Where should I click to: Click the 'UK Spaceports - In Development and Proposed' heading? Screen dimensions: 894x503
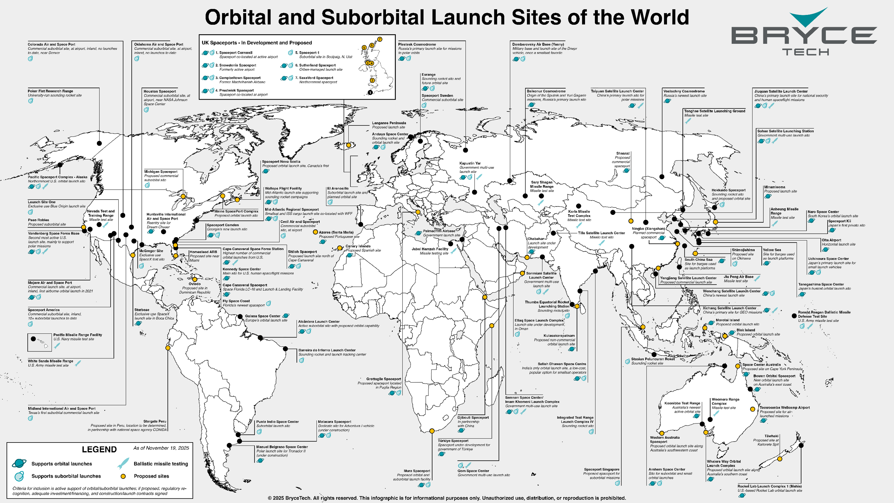[256, 43]
